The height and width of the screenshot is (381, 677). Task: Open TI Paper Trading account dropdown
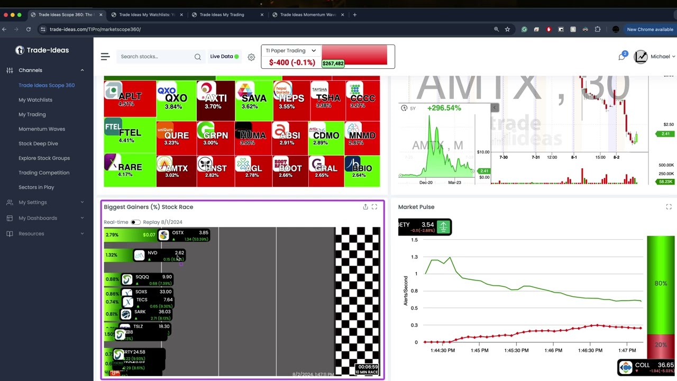[290, 51]
